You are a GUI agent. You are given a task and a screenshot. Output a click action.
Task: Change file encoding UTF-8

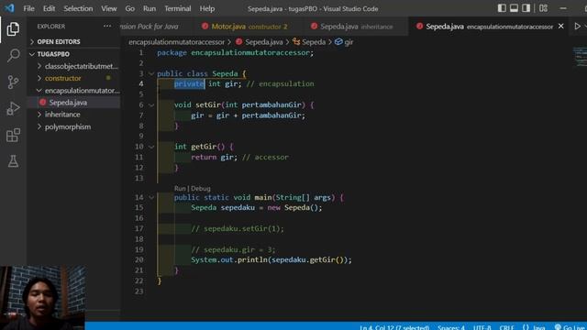[482, 327]
